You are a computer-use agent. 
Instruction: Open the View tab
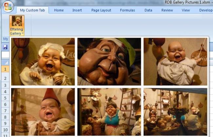(186, 10)
